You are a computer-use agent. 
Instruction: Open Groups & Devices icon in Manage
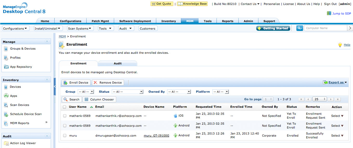pos(6,49)
